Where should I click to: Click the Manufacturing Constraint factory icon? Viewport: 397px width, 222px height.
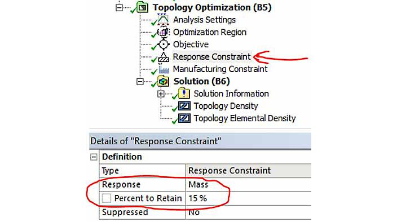[x=164, y=69]
